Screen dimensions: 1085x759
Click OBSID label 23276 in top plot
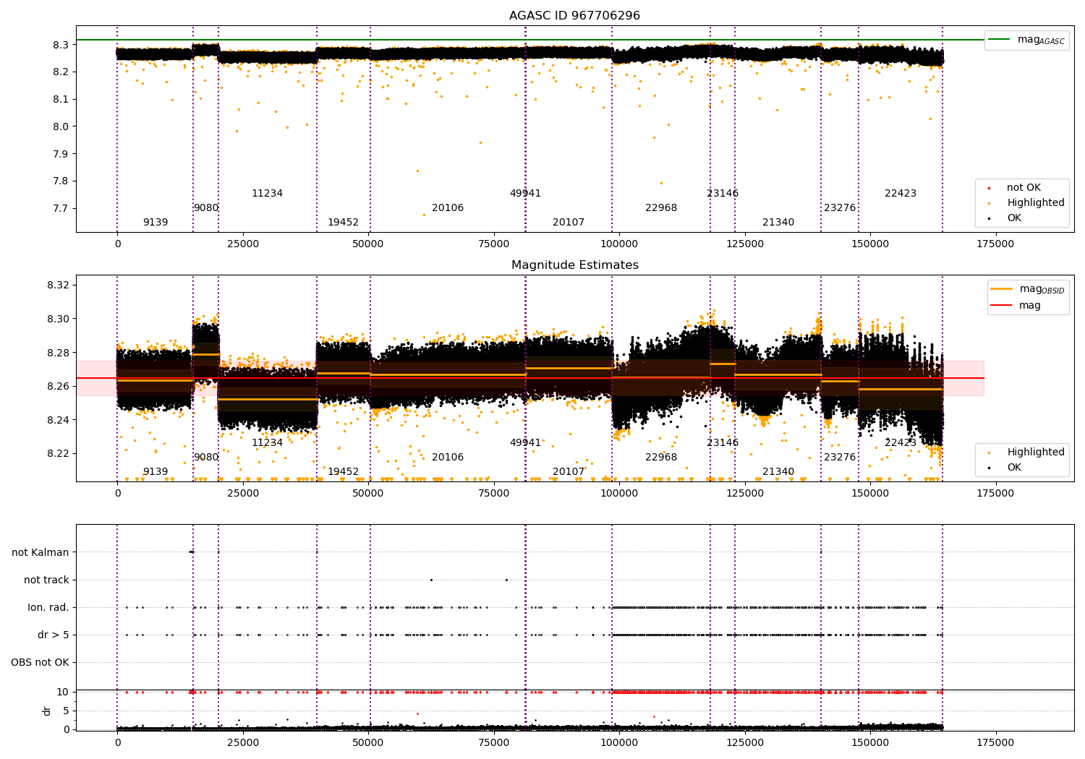tap(840, 208)
